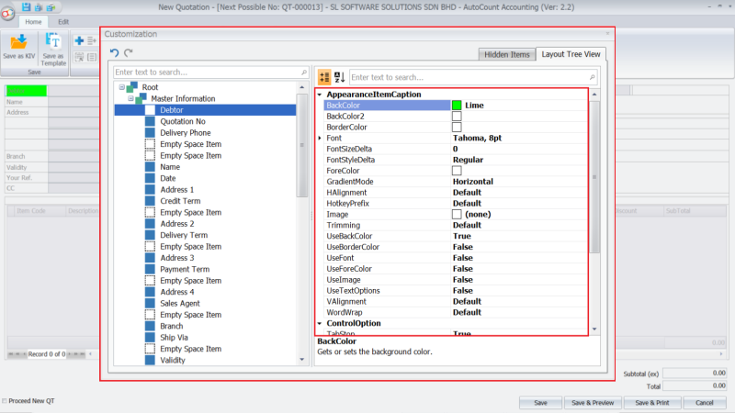
Task: Click the Cancel button
Action: point(704,403)
